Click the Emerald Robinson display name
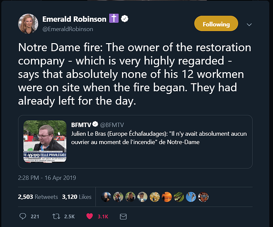This screenshot has height=227, width=273. [74, 19]
